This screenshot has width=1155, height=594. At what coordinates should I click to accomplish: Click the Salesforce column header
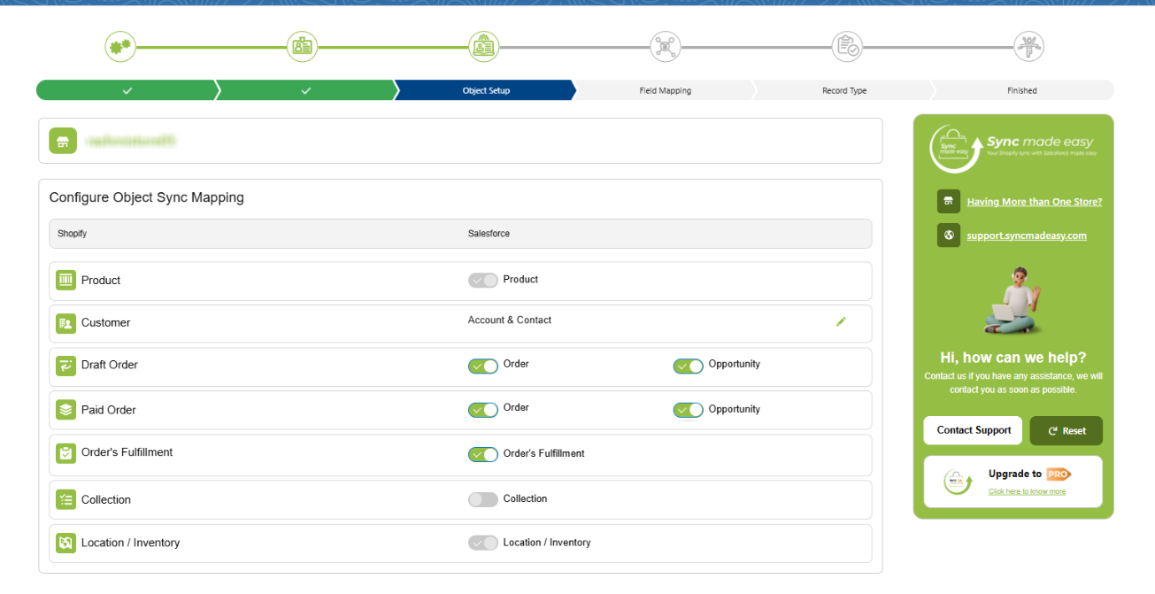(x=489, y=234)
